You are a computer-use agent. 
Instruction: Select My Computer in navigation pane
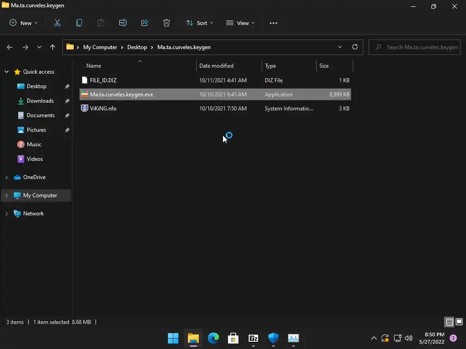tap(40, 195)
